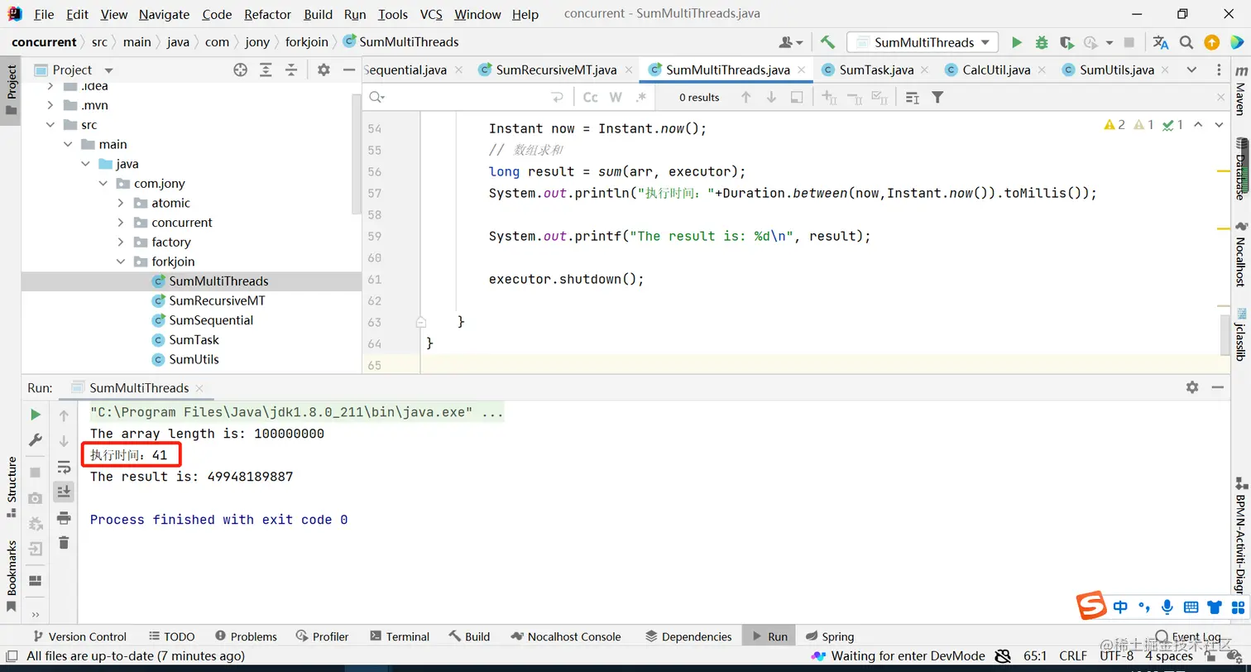Open Structure side panel
Image resolution: width=1251 pixels, height=672 pixels.
click(12, 487)
